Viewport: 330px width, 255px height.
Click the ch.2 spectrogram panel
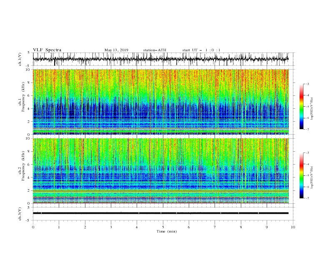160,171
